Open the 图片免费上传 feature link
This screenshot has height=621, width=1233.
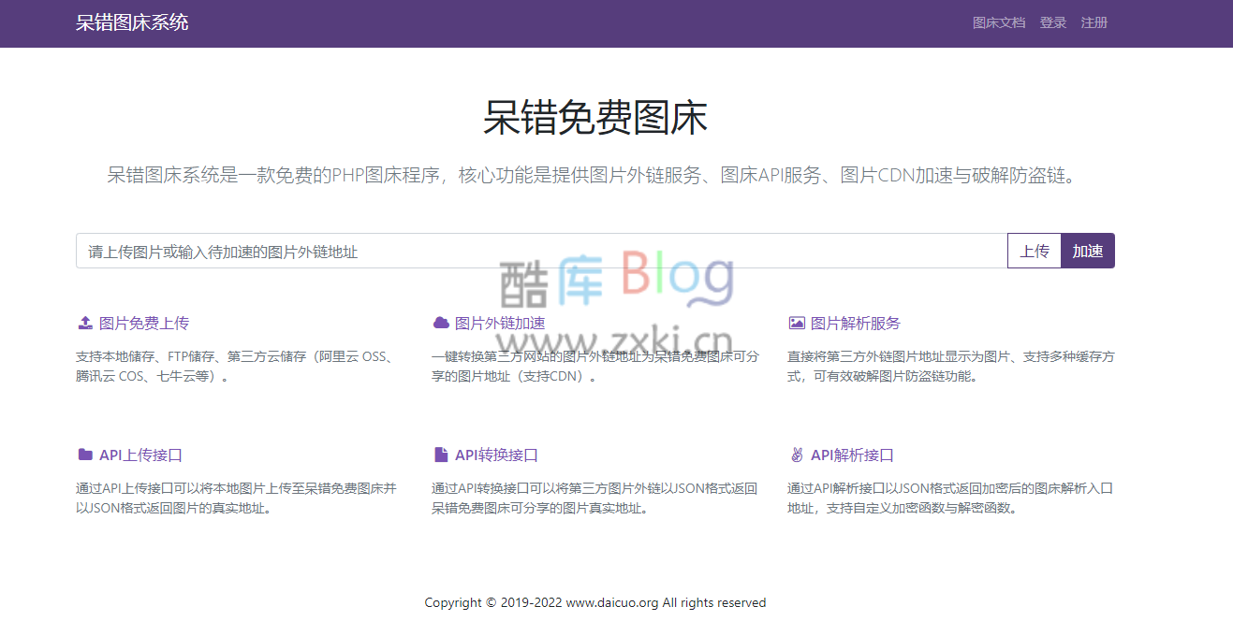click(146, 322)
